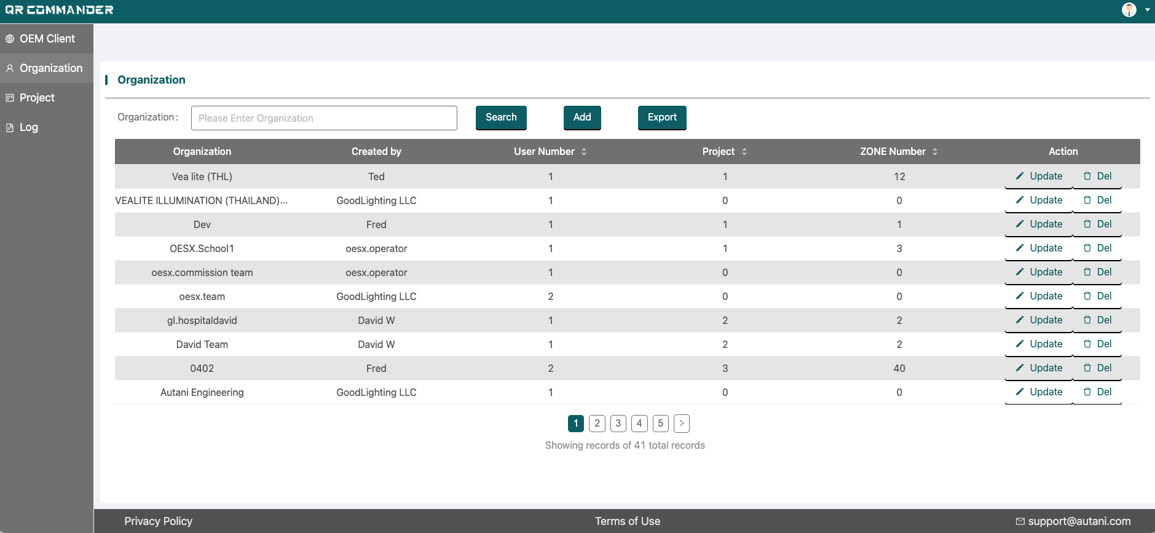Viewport: 1155px width, 533px height.
Task: Open the Privacy Policy link
Action: 159,521
